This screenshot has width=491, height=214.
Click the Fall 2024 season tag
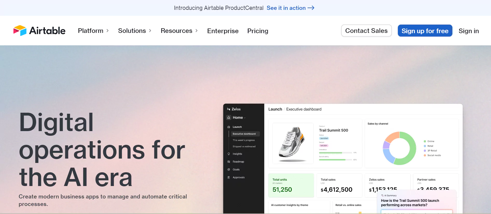324,146
